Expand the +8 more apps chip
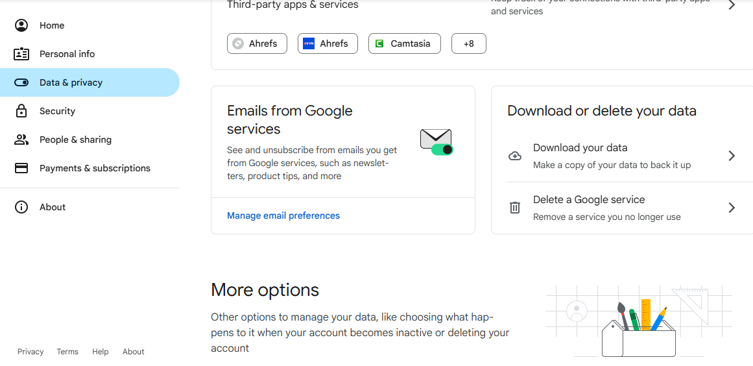 pos(468,43)
